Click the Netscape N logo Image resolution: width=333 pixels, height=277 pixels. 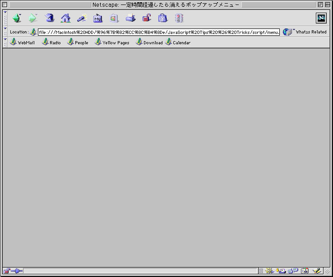[x=321, y=18]
